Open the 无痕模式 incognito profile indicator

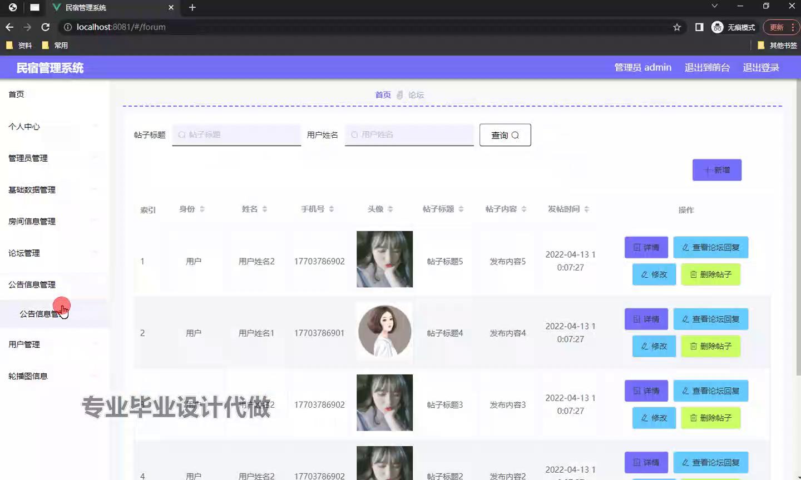click(734, 27)
